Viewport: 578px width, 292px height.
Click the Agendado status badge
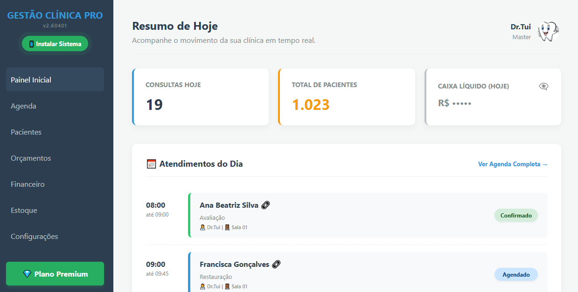click(516, 274)
